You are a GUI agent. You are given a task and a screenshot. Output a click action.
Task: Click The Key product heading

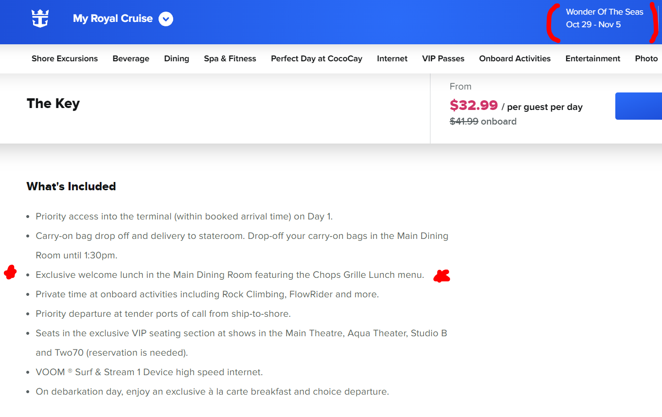[53, 103]
